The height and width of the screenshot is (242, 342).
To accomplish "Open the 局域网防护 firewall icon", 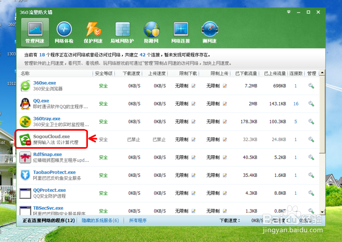I will click(122, 32).
